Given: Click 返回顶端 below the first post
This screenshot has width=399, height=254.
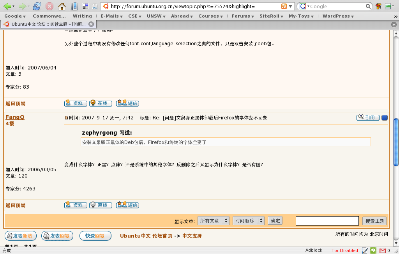Looking at the screenshot, I should click(x=16, y=103).
